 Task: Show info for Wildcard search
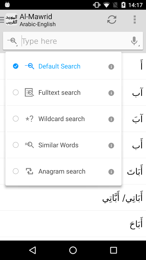[x=111, y=119]
